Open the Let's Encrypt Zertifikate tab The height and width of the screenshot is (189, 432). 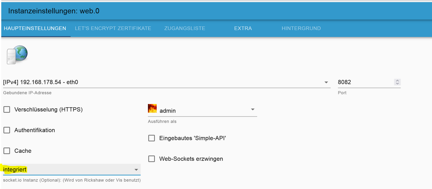pos(113,28)
